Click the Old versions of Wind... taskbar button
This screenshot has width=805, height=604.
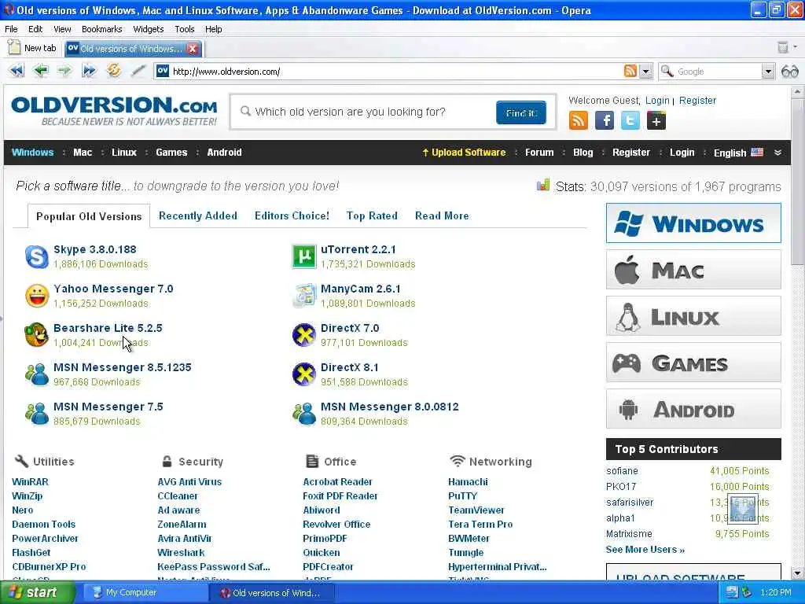pos(271,593)
